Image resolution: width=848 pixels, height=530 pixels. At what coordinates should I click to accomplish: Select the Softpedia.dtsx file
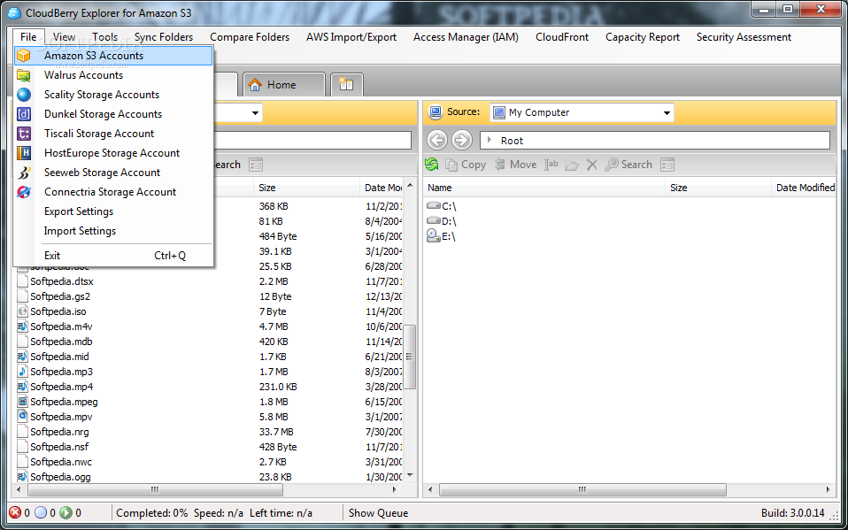62,281
